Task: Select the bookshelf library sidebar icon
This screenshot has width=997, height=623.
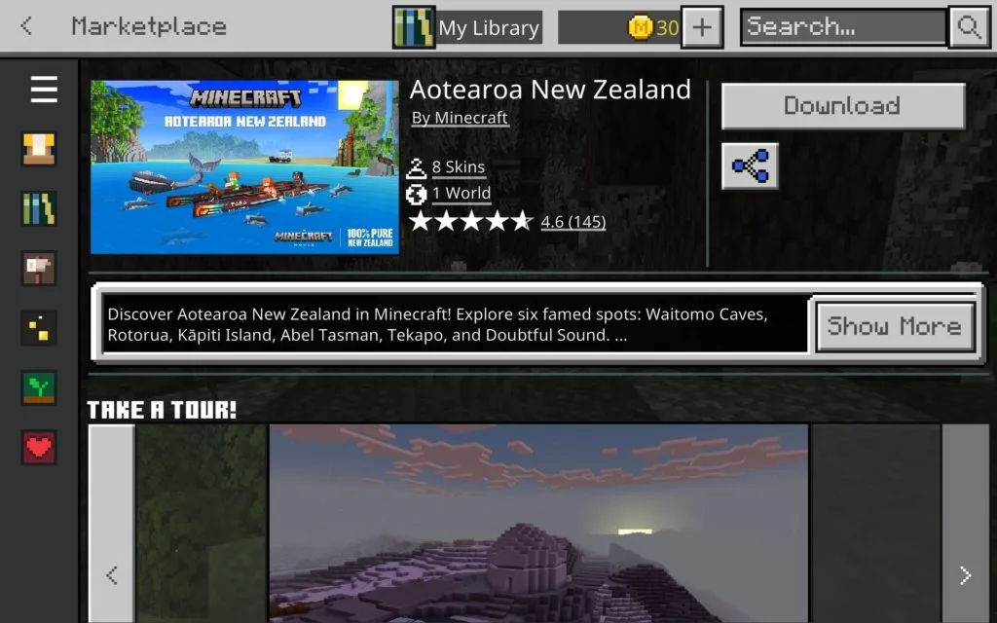Action: (x=39, y=208)
